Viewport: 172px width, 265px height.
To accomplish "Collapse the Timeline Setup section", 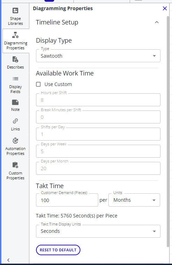I will click(x=157, y=22).
